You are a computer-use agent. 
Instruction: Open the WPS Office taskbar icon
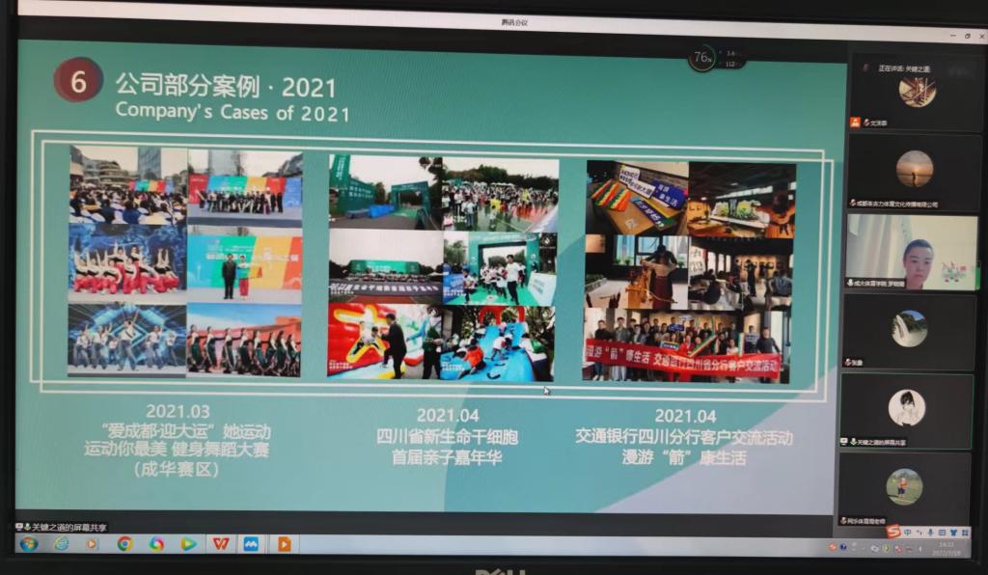pyautogui.click(x=220, y=543)
